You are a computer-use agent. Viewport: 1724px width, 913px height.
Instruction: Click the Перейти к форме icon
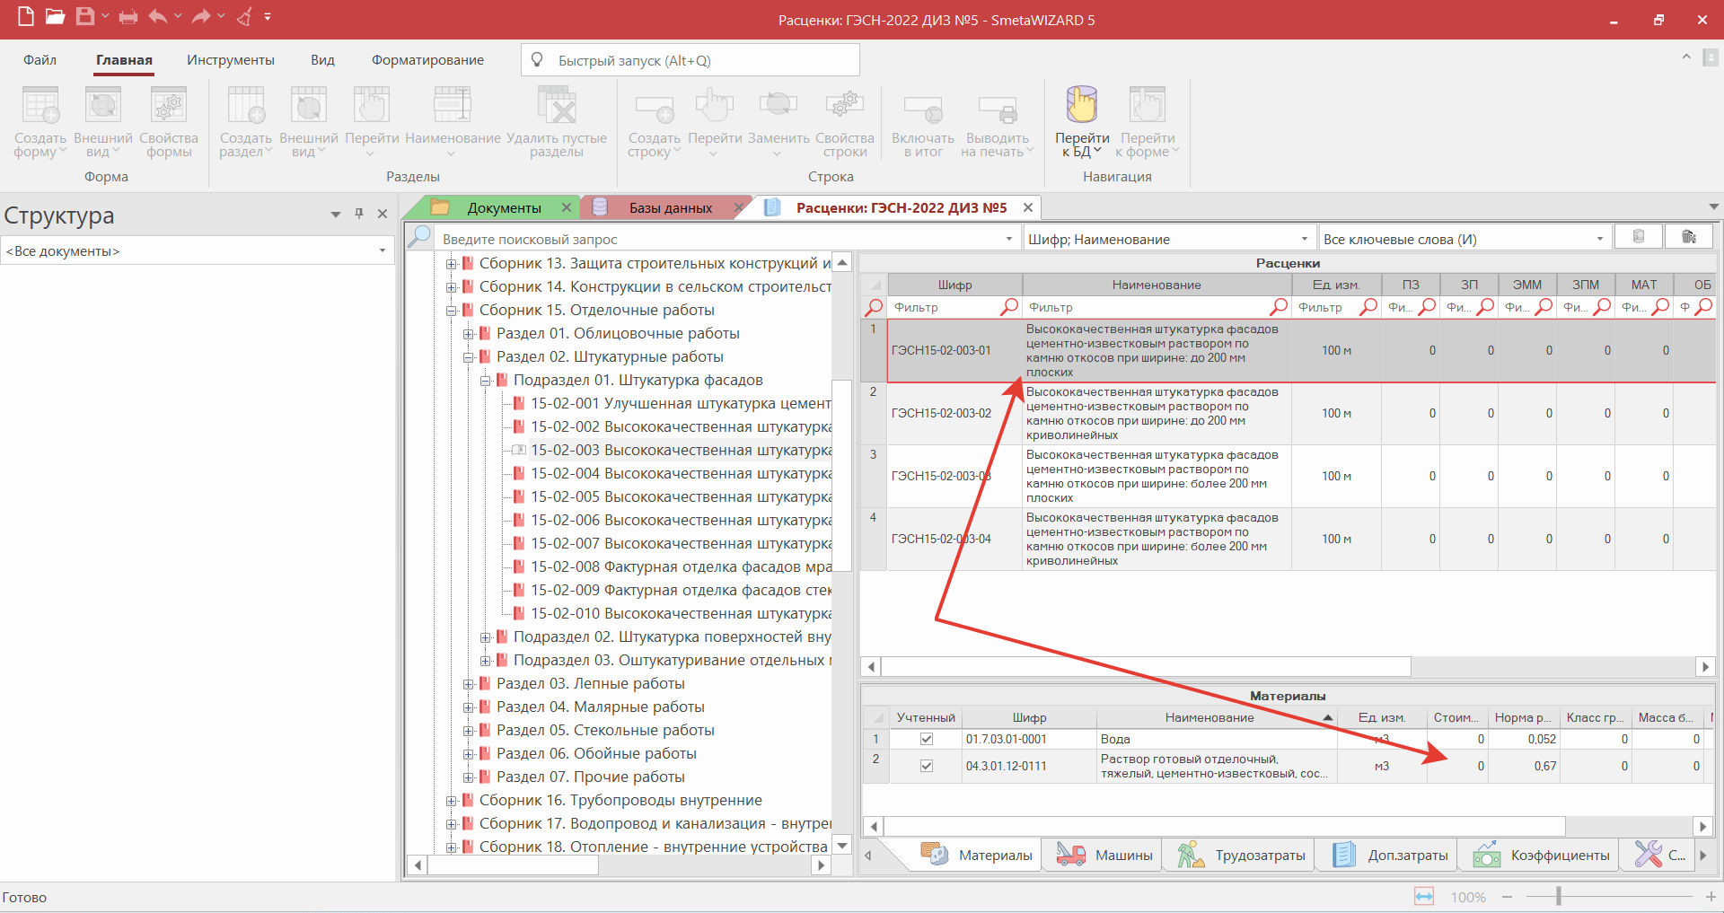coord(1148,104)
